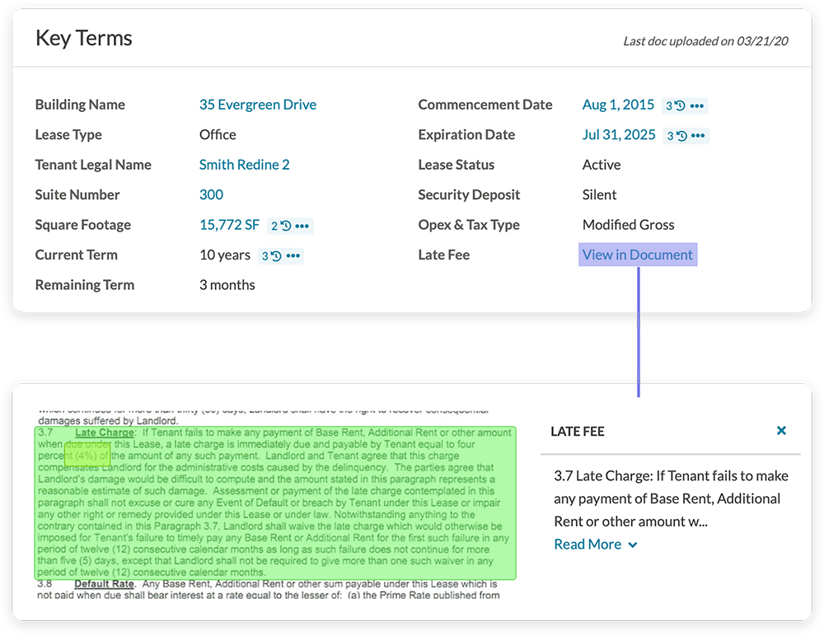Open more options ellipsis beside Commencement Date

click(697, 105)
